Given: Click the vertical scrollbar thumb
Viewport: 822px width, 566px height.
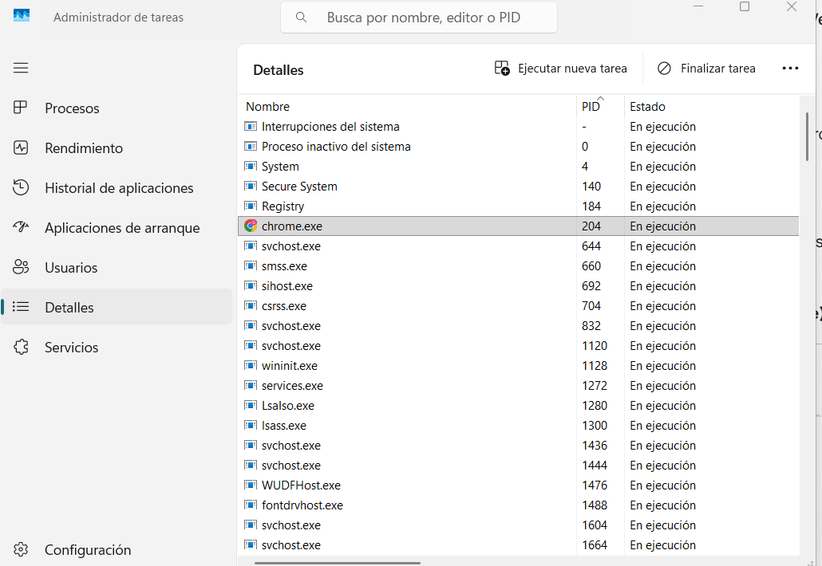Looking at the screenshot, I should click(x=808, y=136).
